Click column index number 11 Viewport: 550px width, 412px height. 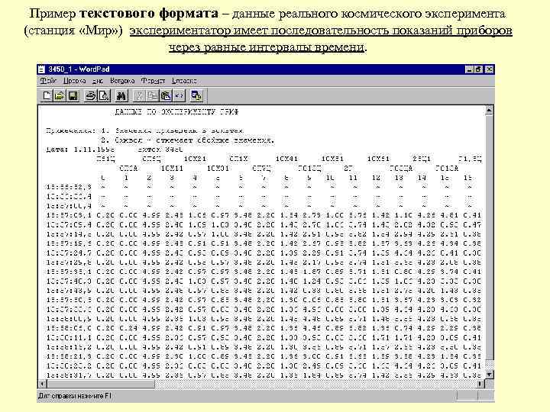point(353,178)
